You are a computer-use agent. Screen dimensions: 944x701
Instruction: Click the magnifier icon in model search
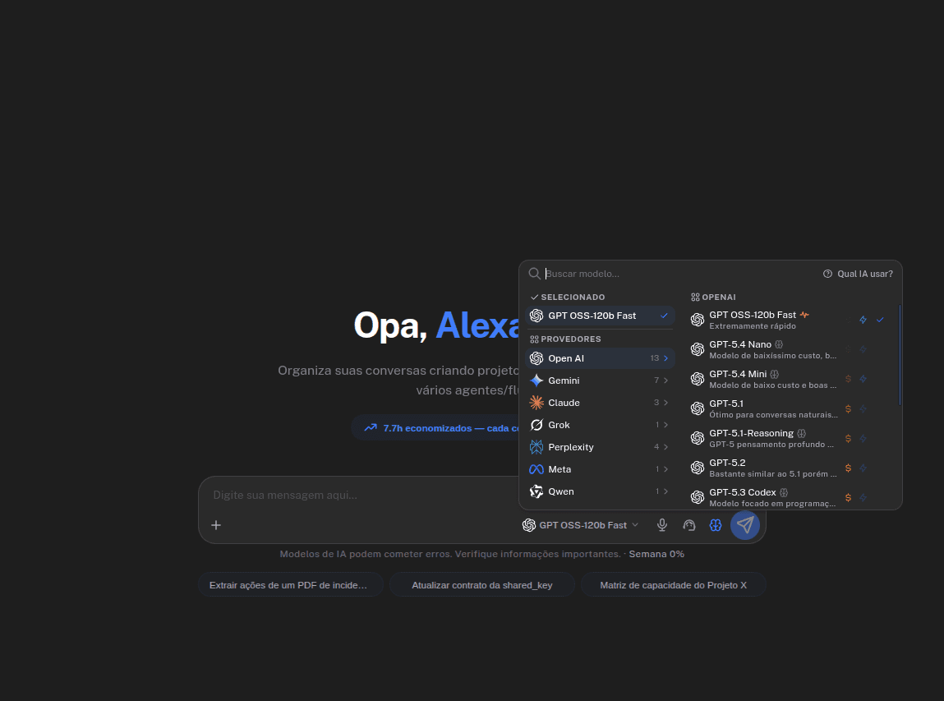click(534, 274)
